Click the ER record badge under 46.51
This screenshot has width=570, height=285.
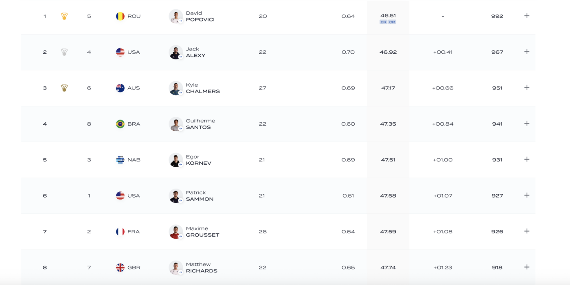click(x=383, y=22)
